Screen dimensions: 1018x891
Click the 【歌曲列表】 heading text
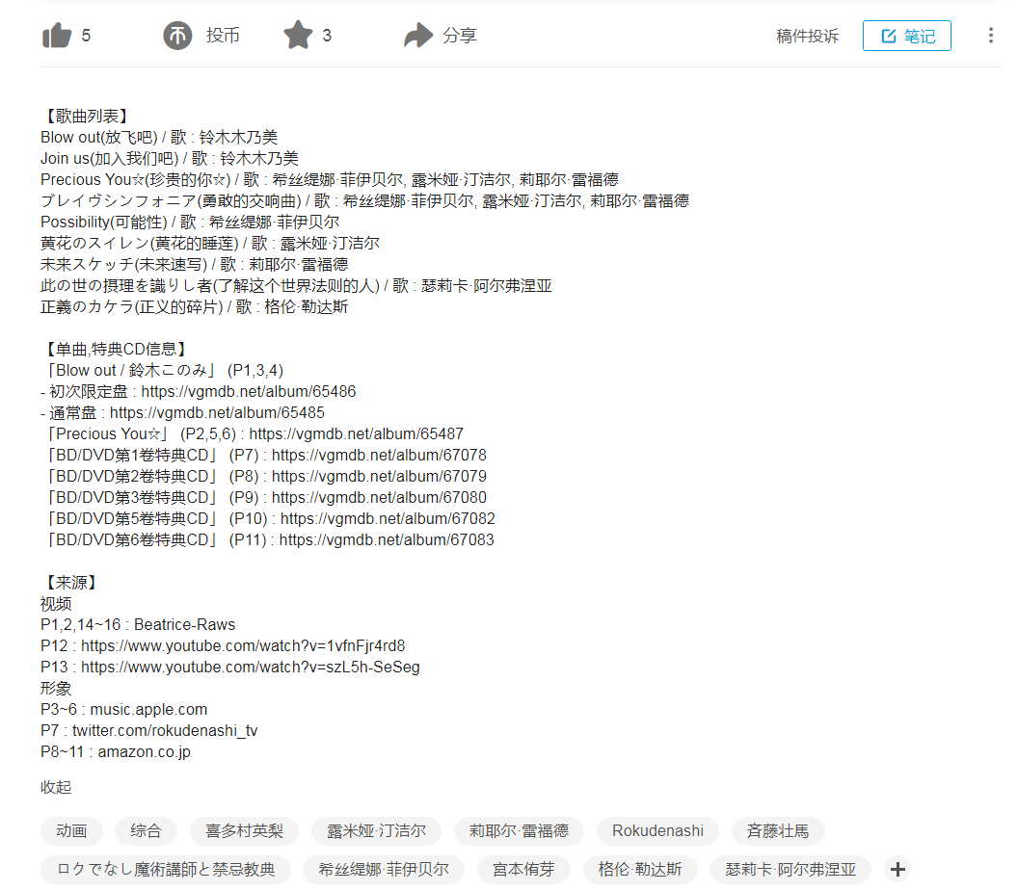[87, 117]
